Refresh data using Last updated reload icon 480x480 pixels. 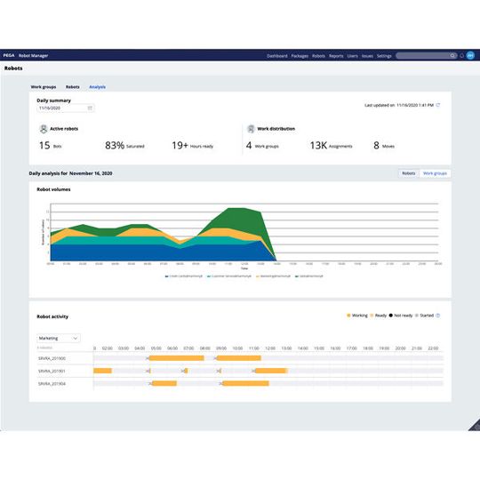438,105
